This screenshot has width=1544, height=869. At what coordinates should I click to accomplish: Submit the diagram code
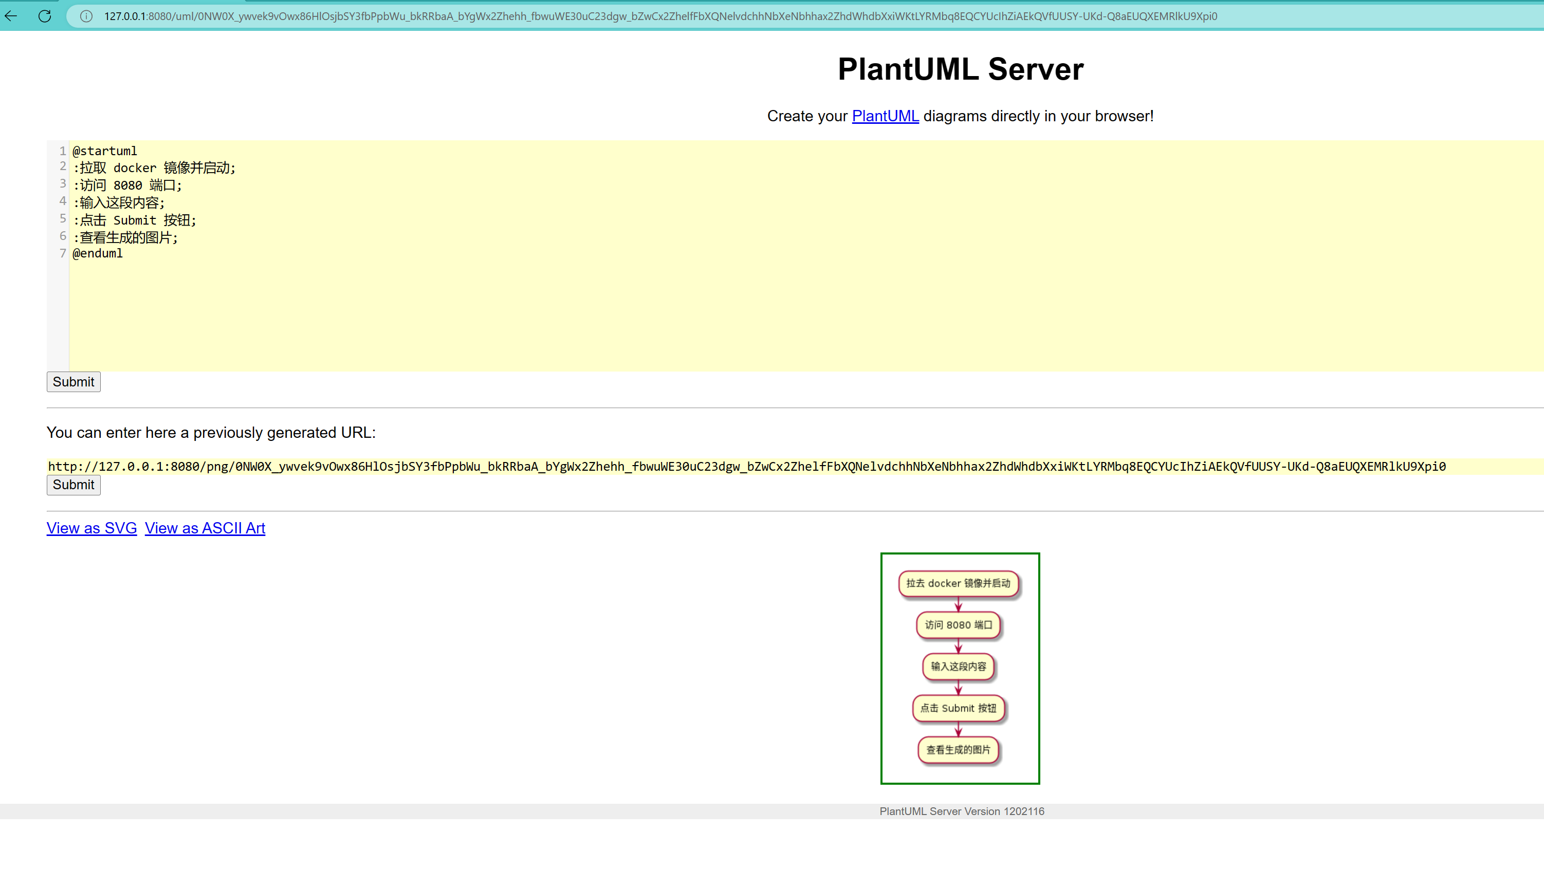coord(73,382)
